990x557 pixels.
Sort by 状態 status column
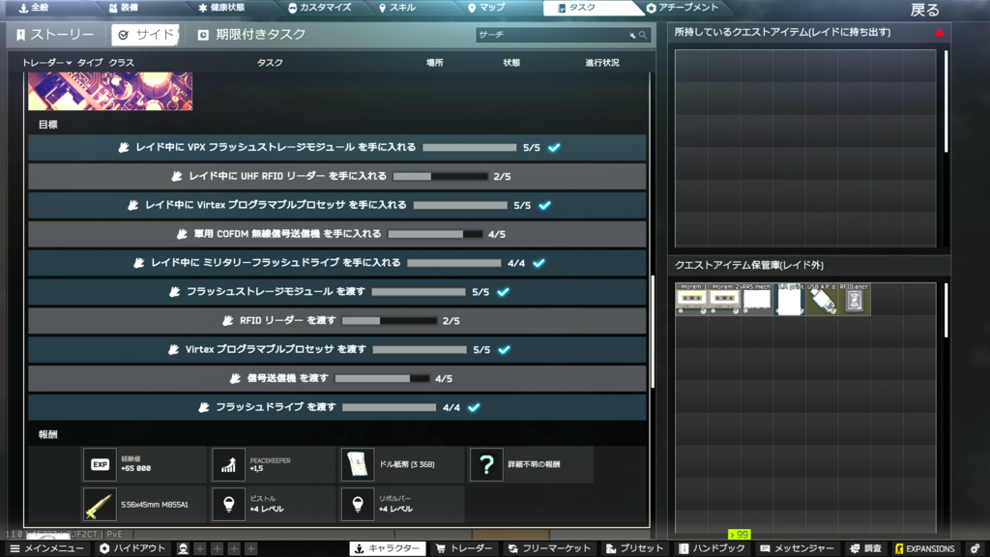pos(511,63)
